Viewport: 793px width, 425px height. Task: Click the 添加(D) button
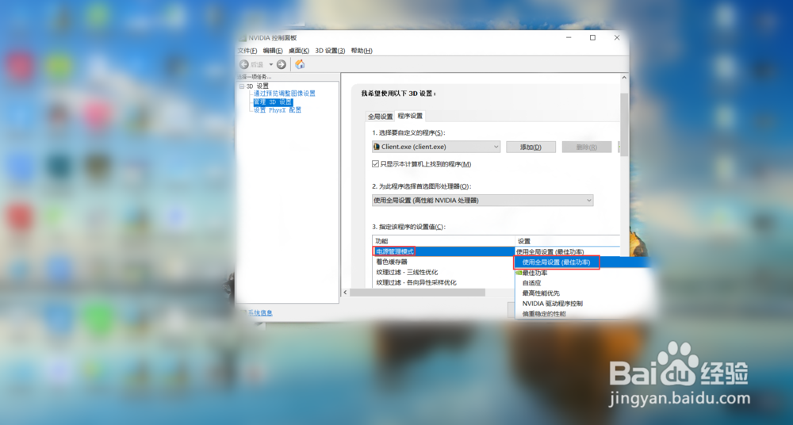pyautogui.click(x=531, y=147)
